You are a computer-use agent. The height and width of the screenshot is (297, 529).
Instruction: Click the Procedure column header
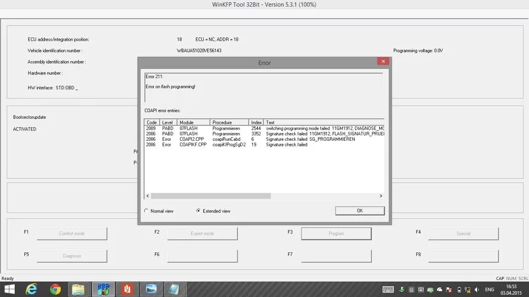pyautogui.click(x=229, y=122)
